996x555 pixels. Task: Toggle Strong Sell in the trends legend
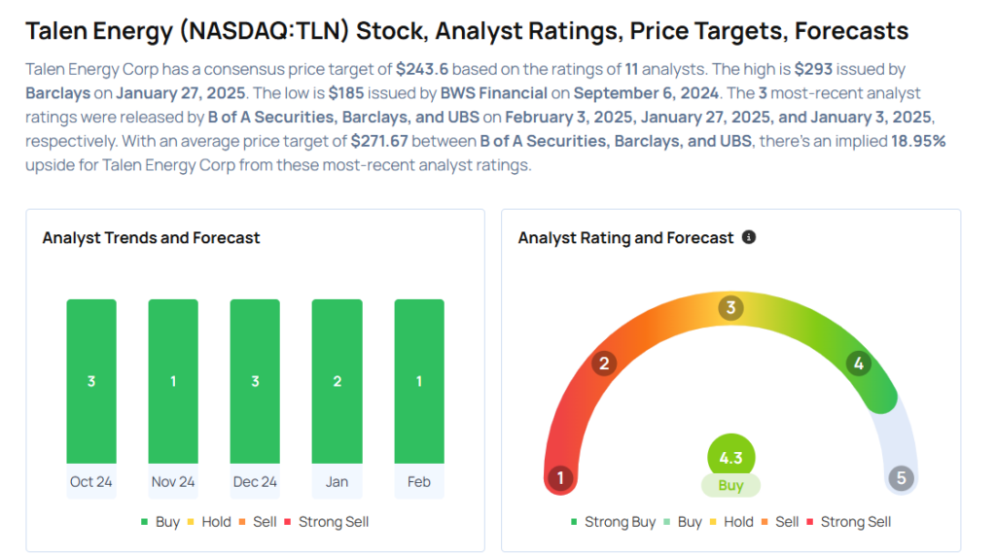point(326,522)
